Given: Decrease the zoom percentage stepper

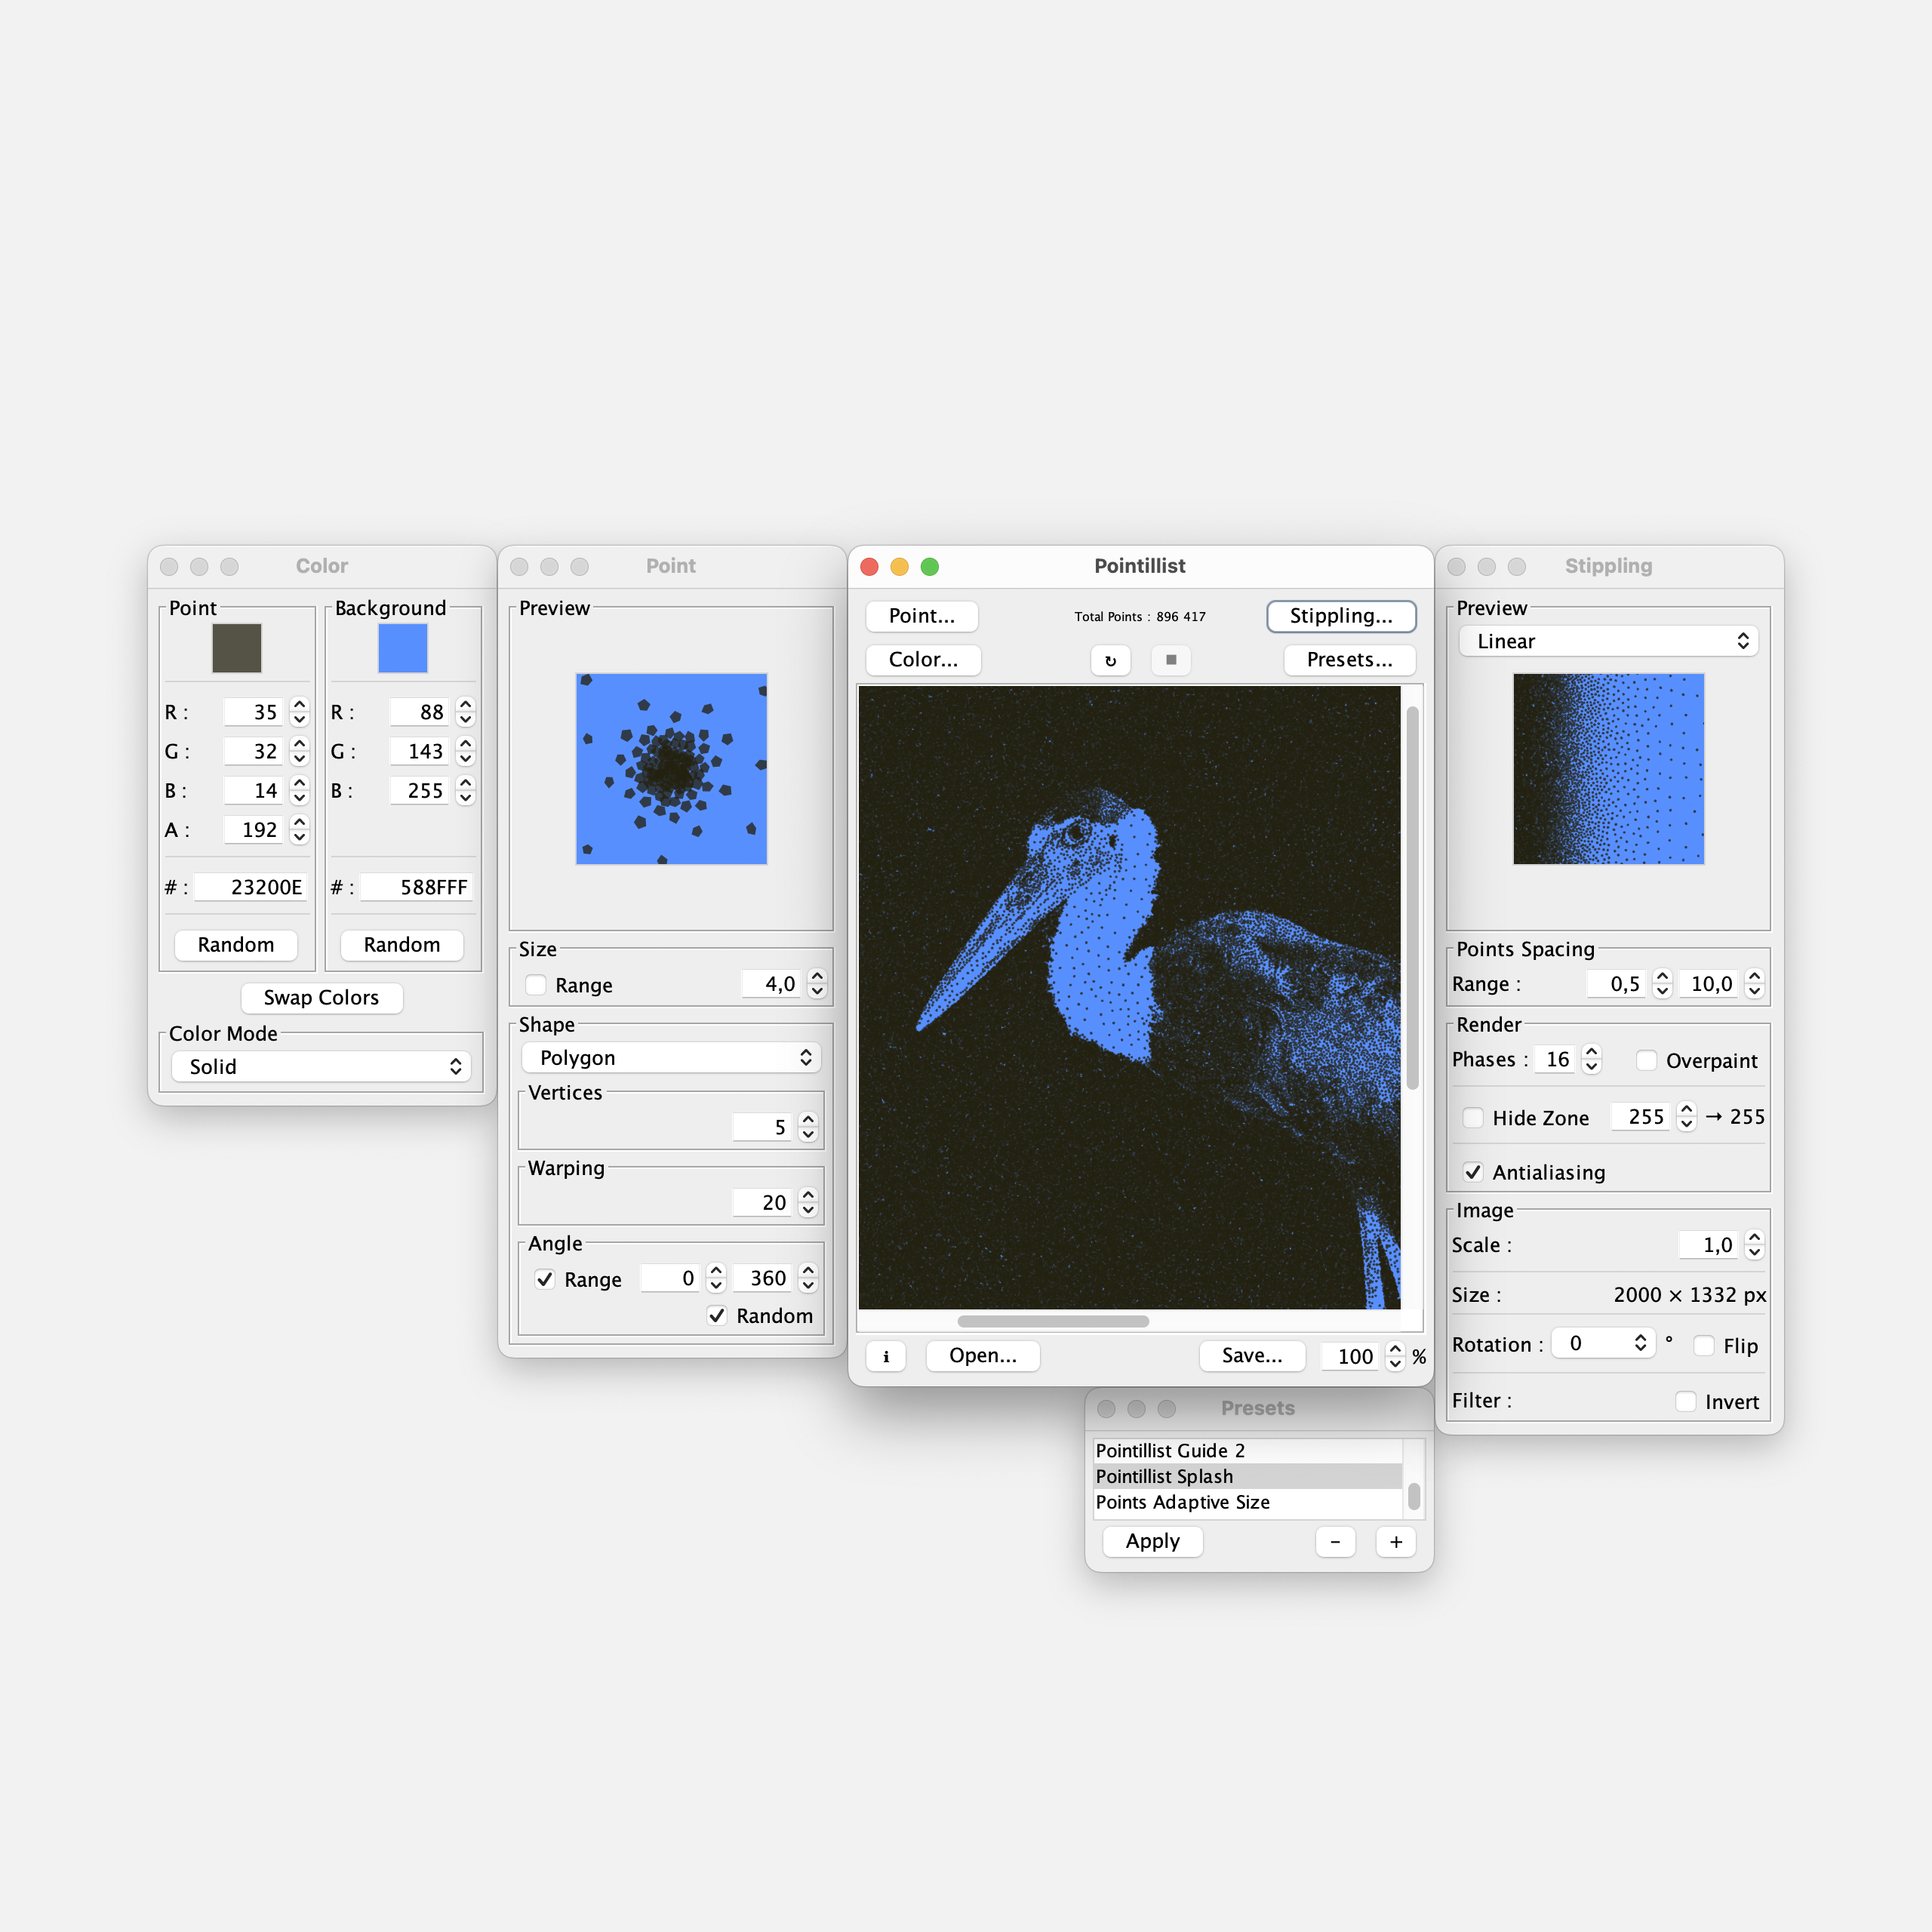Looking at the screenshot, I should coord(1396,1364).
